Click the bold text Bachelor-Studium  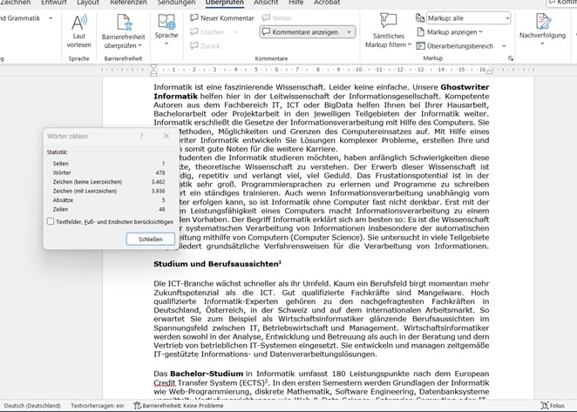207,374
